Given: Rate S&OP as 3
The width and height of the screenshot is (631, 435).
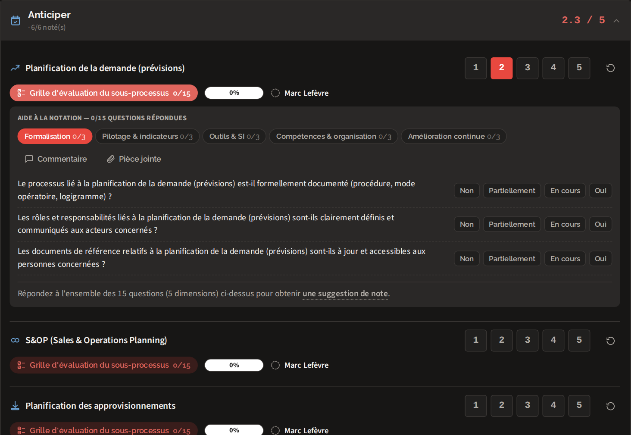Looking at the screenshot, I should [x=528, y=341].
